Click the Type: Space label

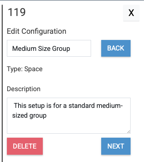(x=25, y=69)
